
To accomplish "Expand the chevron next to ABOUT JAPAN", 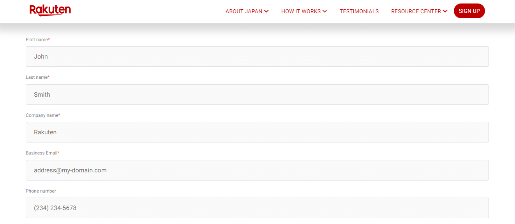I will click(266, 11).
